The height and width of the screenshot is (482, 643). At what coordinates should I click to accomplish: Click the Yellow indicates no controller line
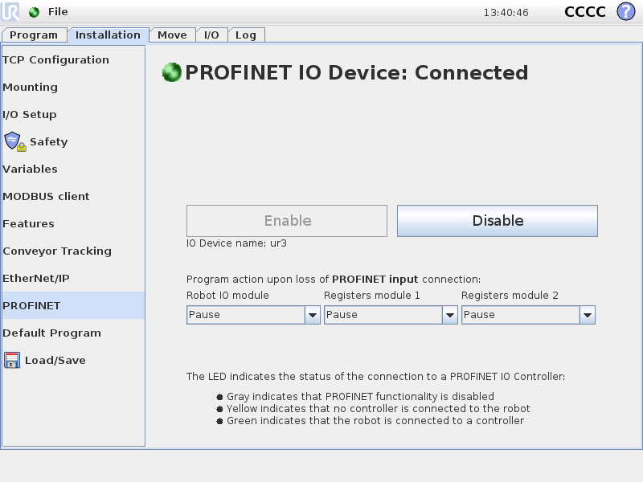pyautogui.click(x=378, y=408)
